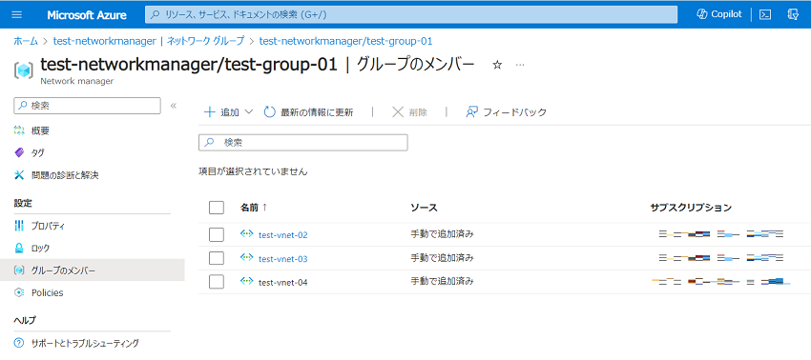Open Copilot in the top bar
The height and width of the screenshot is (360, 811).
coord(719,14)
